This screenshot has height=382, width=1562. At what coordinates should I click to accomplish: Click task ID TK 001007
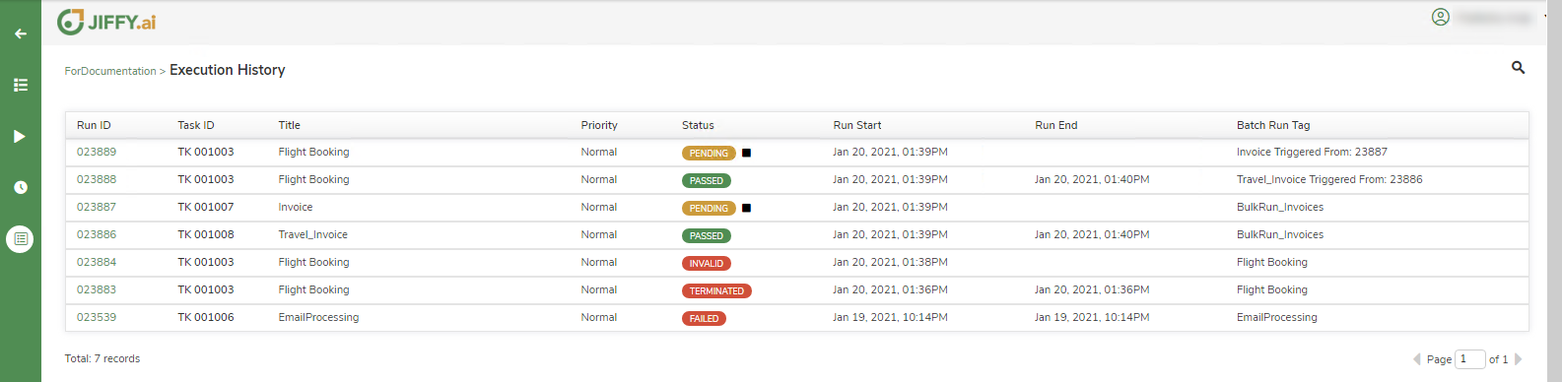click(206, 207)
